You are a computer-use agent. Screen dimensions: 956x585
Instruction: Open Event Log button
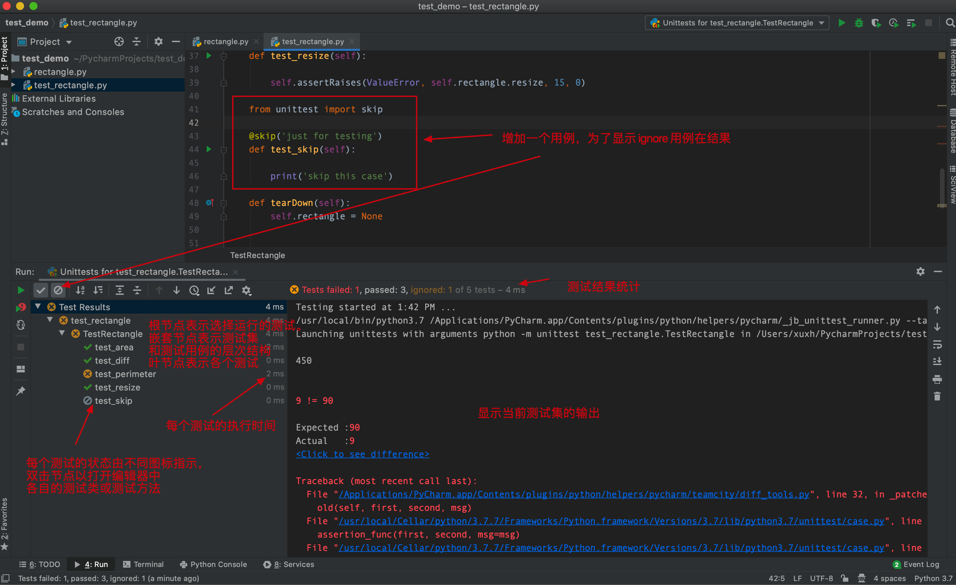(x=916, y=564)
